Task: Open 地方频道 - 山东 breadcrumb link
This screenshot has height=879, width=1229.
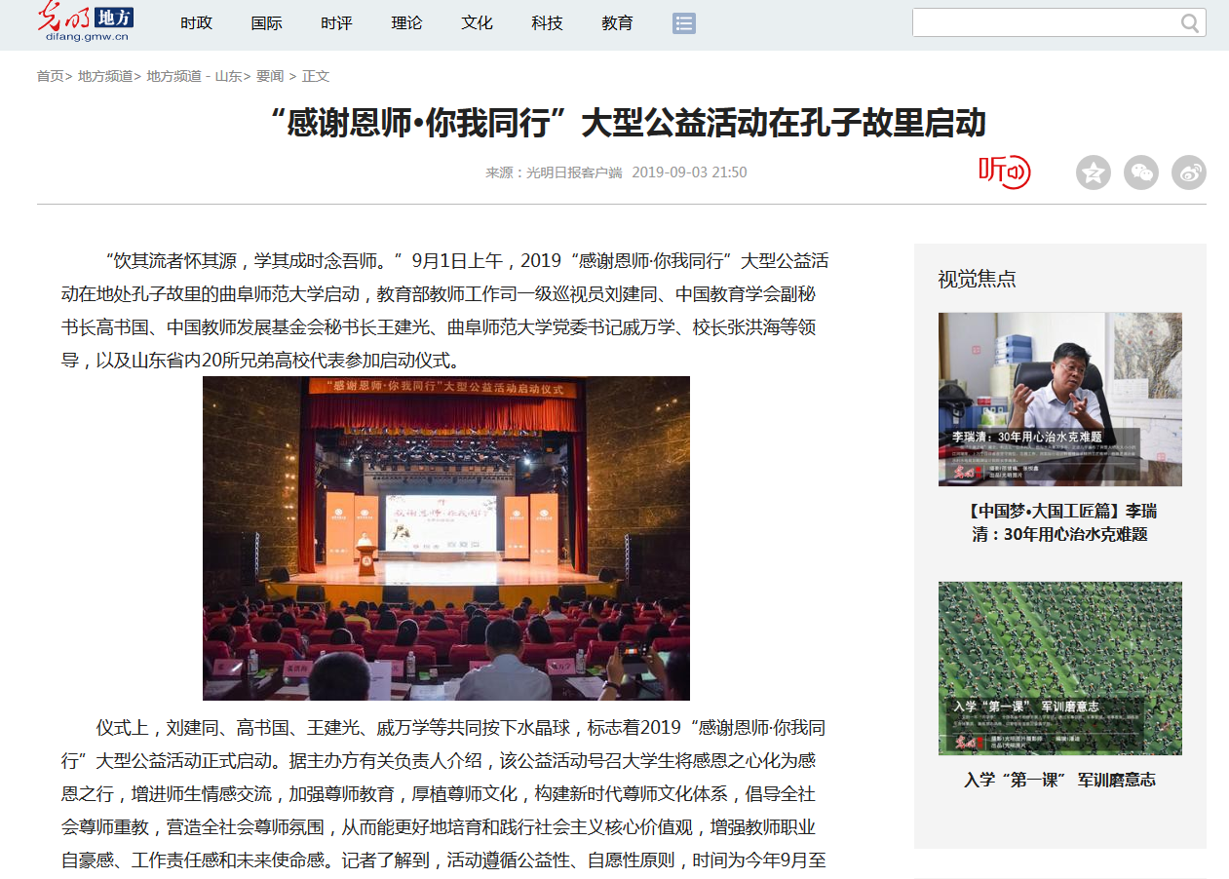Action: 194,76
